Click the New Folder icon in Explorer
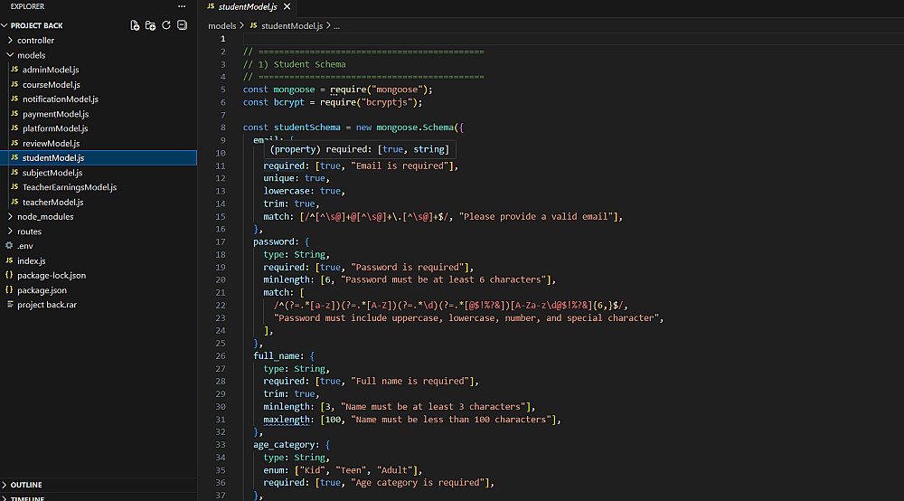Screen dimensions: 904x501 pos(150,25)
